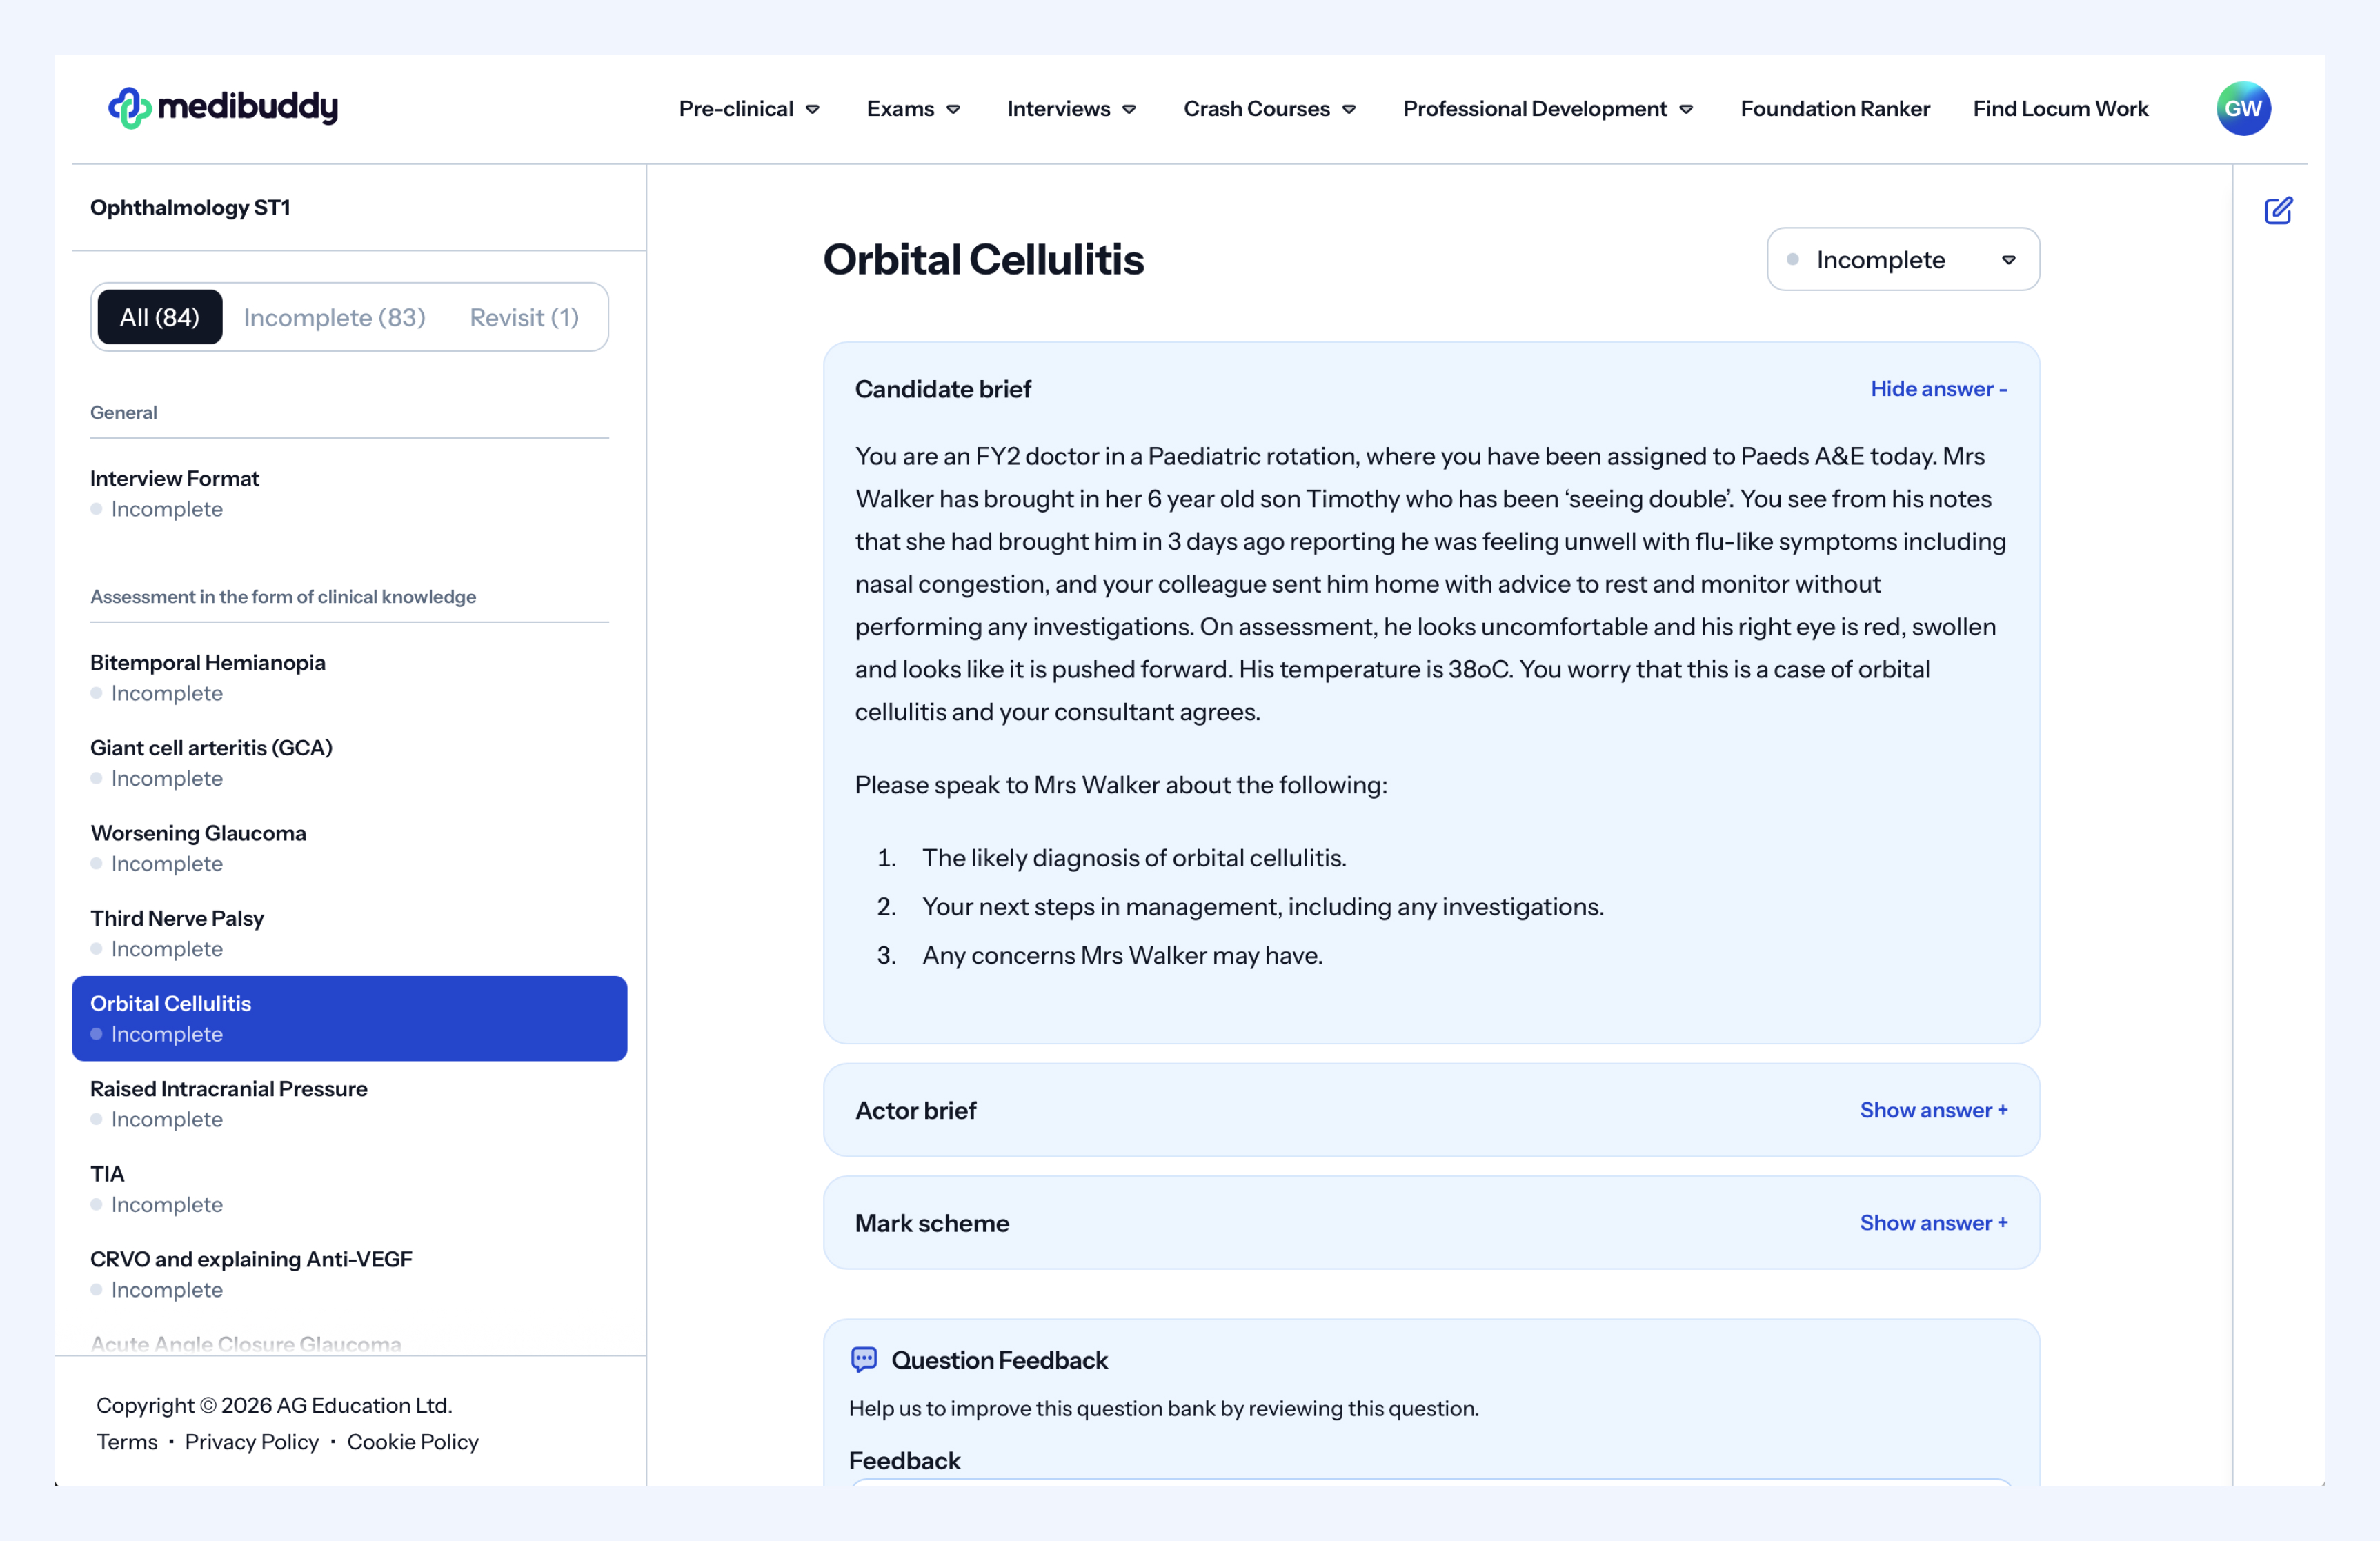Open Foundation Ranker page
Image resolution: width=2380 pixels, height=1541 pixels.
[1834, 109]
